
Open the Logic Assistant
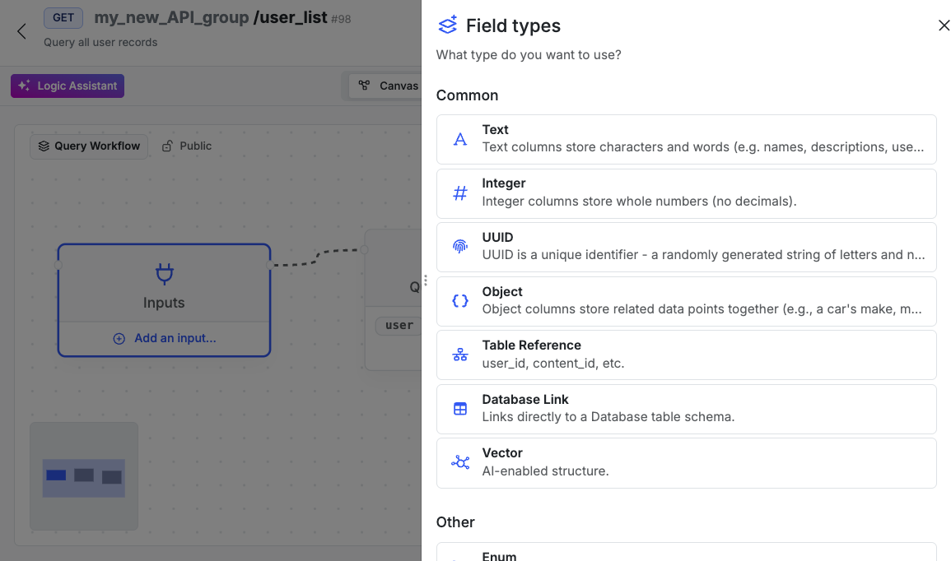[x=68, y=86]
